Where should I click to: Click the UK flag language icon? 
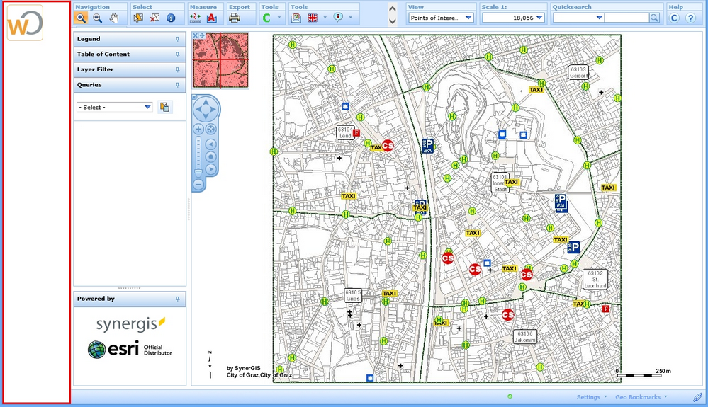(x=313, y=18)
